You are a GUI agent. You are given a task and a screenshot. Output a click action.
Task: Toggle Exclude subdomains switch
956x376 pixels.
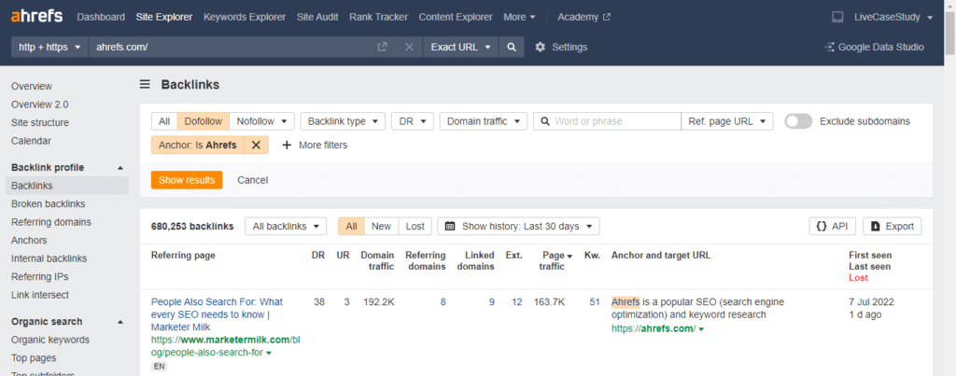(x=798, y=121)
